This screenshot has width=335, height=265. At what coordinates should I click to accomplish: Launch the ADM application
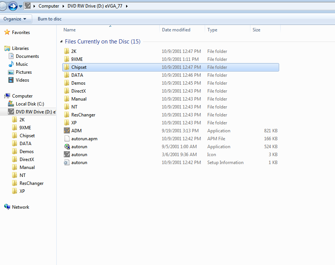click(76, 130)
